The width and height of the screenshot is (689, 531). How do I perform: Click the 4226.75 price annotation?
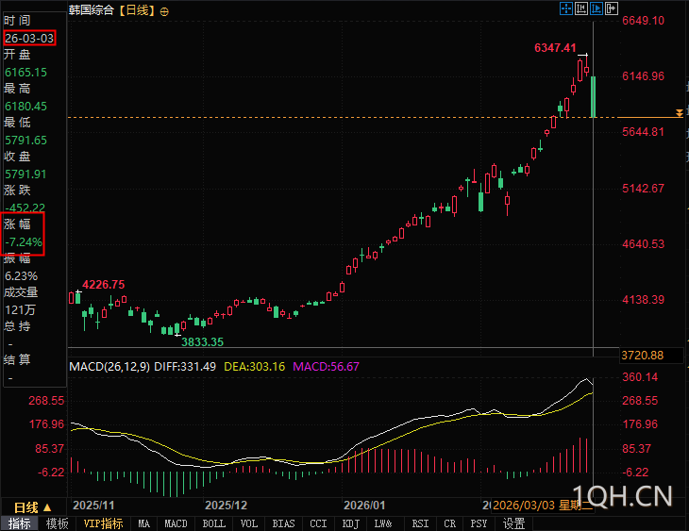coord(104,285)
